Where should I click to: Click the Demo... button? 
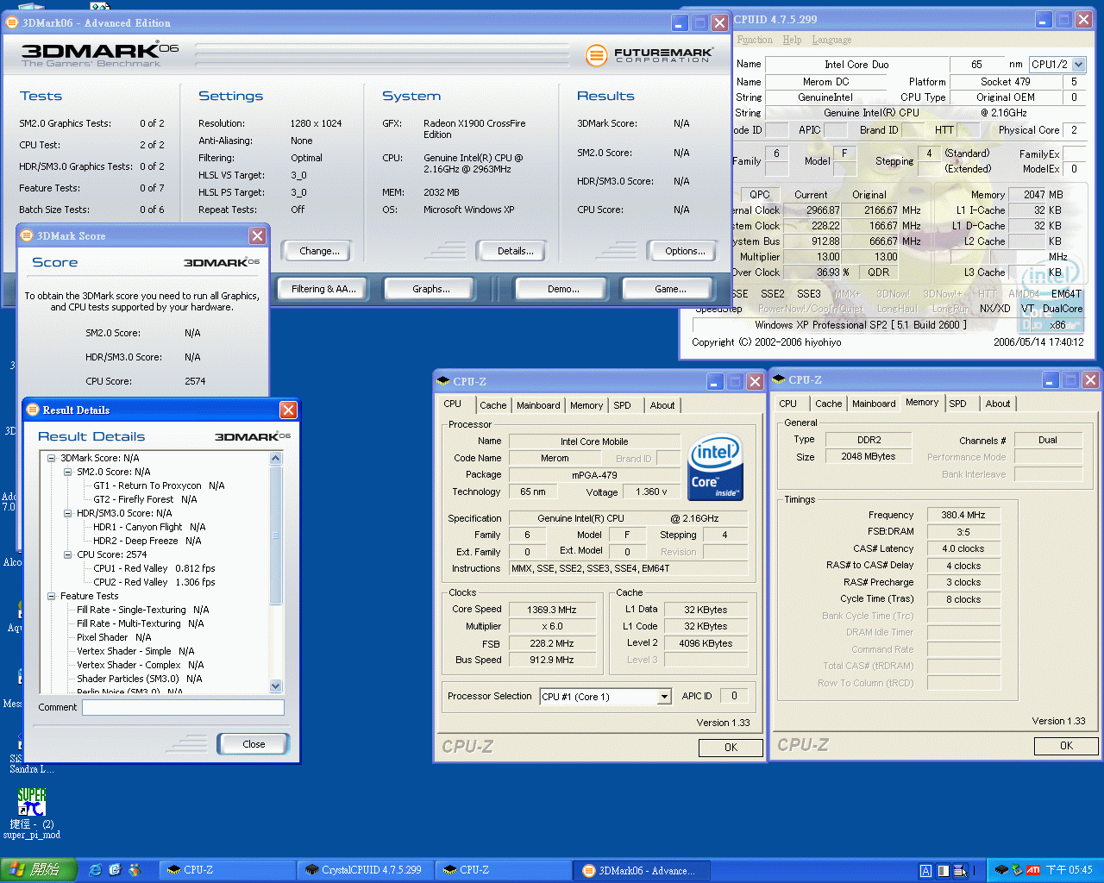pyautogui.click(x=563, y=289)
